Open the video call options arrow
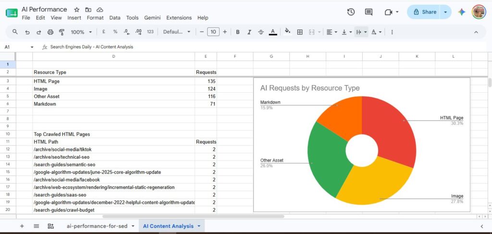This screenshot has height=234, width=492. click(397, 12)
